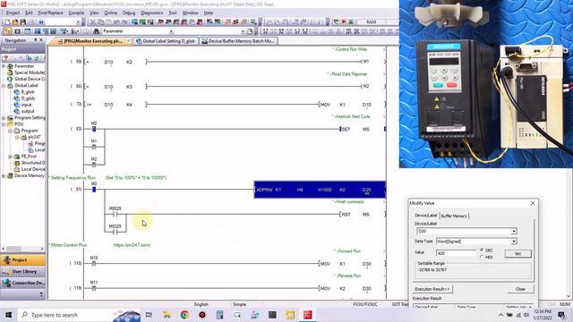Screen dimensions: 573x322
Task: Select the D_glob tree item
Action: [x=28, y=98]
